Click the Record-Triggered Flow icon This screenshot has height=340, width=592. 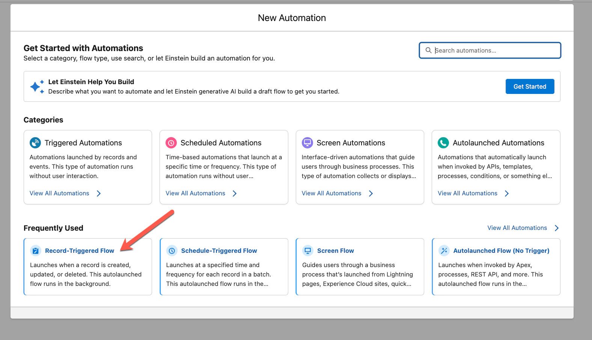coord(35,251)
